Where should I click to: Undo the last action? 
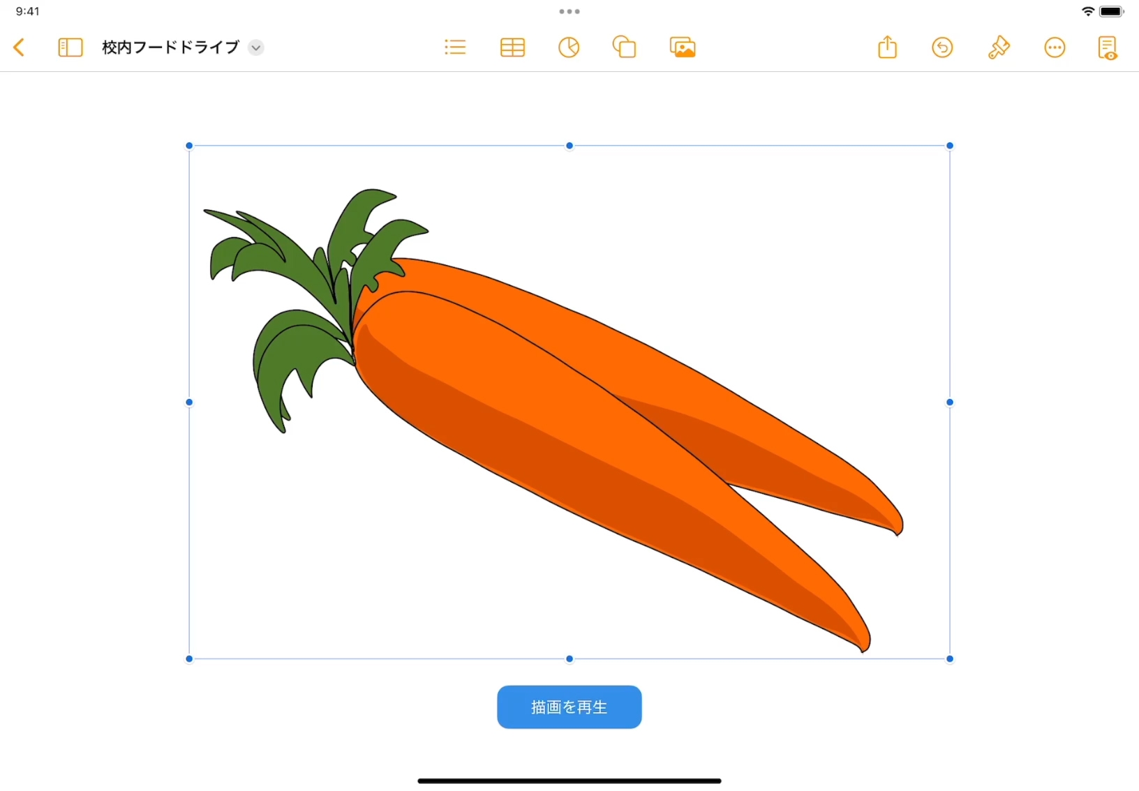[942, 47]
